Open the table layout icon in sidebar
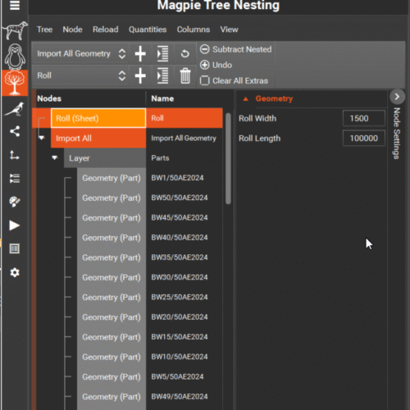Image resolution: width=410 pixels, height=410 pixels. coord(15,248)
